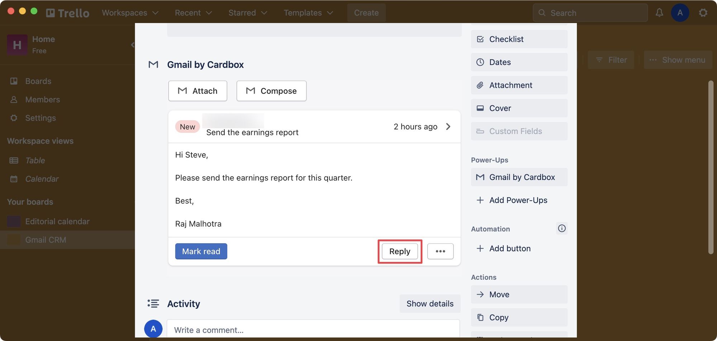Click the Custom Fields button
The image size is (717, 341).
pos(519,131)
